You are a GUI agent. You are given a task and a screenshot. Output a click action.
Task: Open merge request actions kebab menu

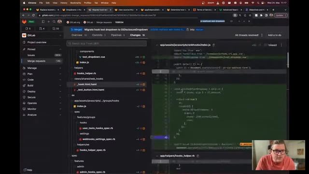(262, 35)
